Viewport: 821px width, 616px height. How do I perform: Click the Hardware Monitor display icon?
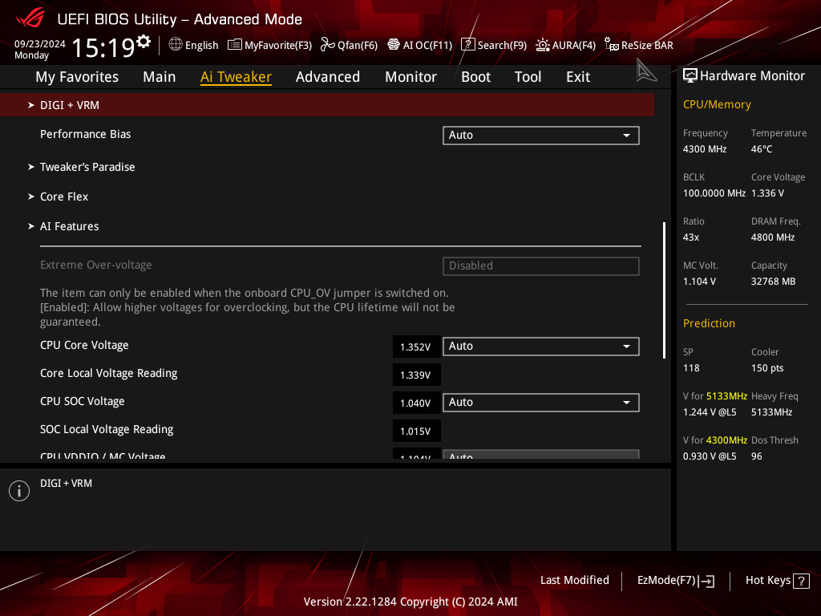pyautogui.click(x=690, y=76)
